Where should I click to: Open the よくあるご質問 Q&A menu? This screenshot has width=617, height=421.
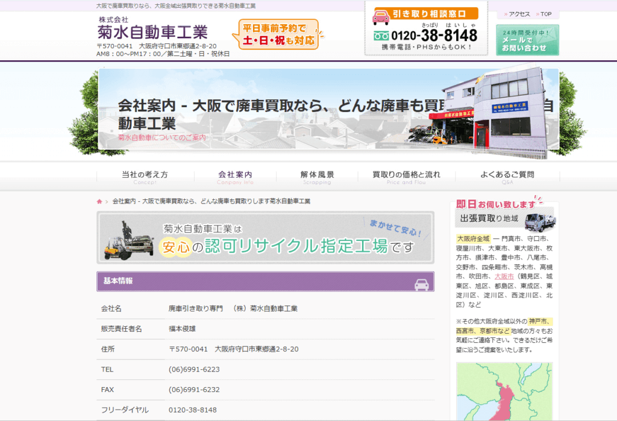(507, 176)
